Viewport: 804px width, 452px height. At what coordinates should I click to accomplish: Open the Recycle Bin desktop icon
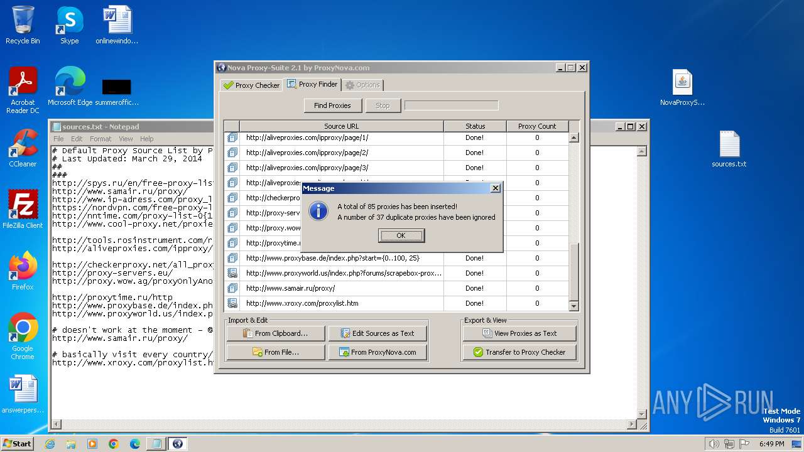[23, 25]
